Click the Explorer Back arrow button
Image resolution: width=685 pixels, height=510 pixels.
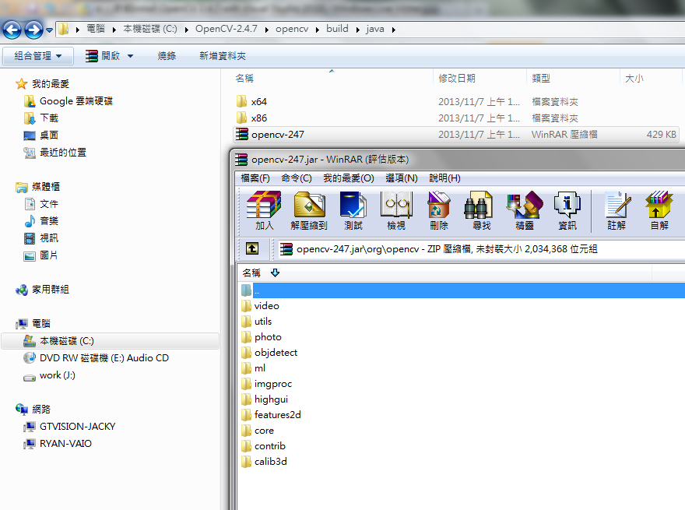click(12, 30)
